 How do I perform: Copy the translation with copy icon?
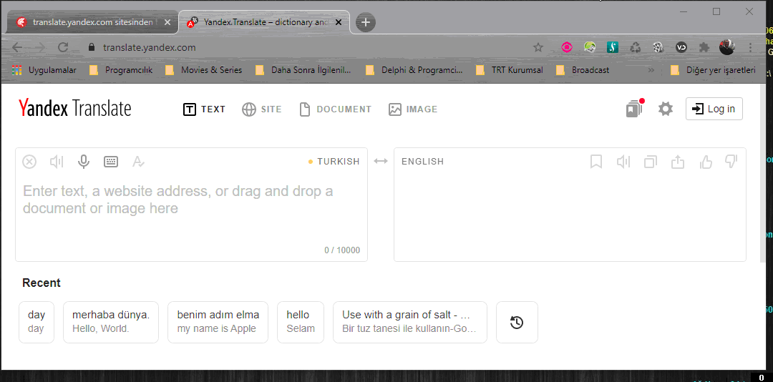coord(651,161)
